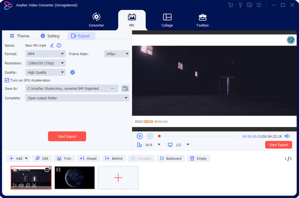The image size is (299, 198).
Task: Switch to the MV tab
Action: [132, 20]
